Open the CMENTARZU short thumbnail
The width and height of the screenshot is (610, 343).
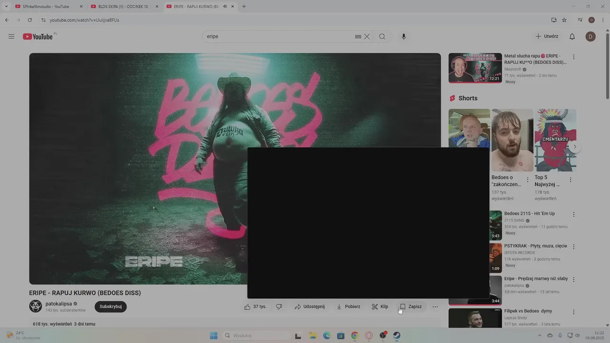pyautogui.click(x=555, y=140)
